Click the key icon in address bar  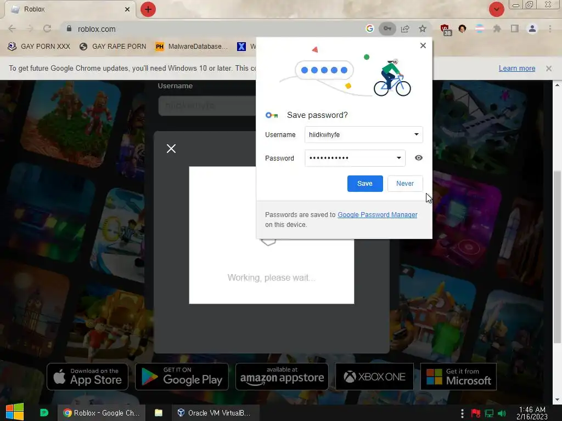click(387, 29)
